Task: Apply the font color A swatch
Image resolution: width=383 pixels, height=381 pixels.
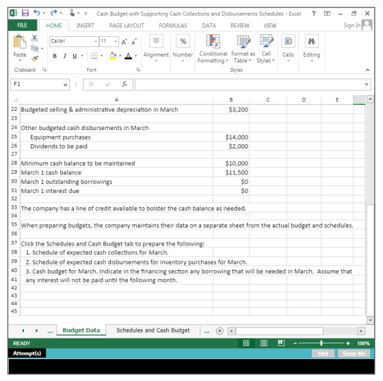Action: pos(129,56)
